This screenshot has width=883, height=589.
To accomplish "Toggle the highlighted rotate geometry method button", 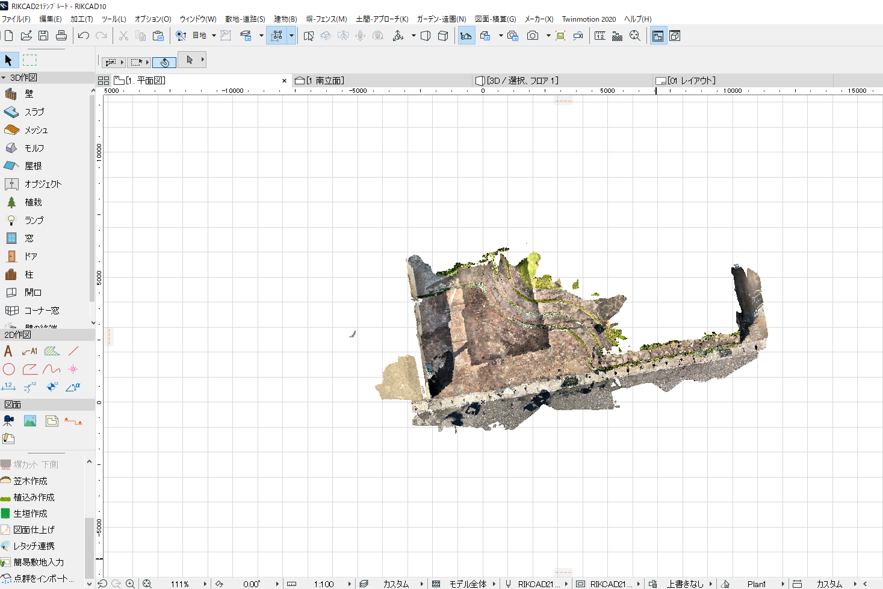I will (164, 62).
